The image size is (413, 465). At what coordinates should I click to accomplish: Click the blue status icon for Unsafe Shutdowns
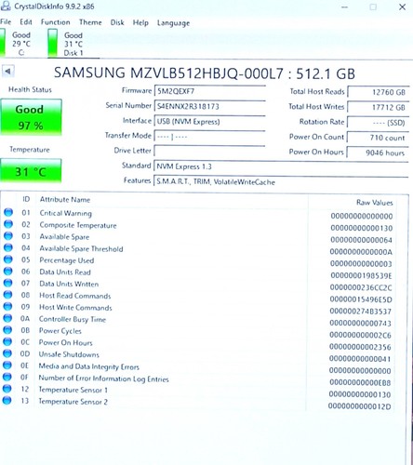(7, 353)
